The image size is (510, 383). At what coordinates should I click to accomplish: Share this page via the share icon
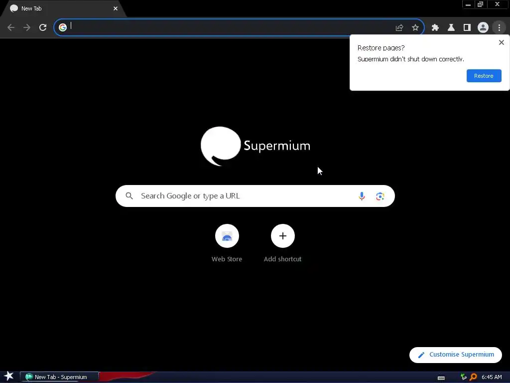click(399, 28)
